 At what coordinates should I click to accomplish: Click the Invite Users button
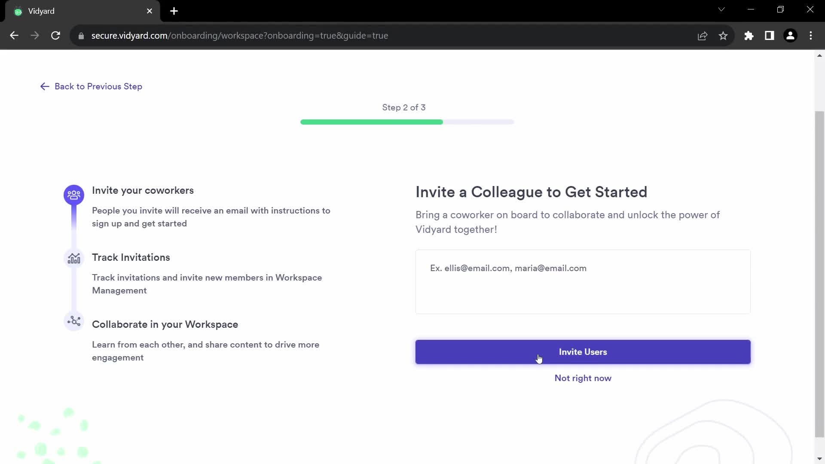point(583,352)
